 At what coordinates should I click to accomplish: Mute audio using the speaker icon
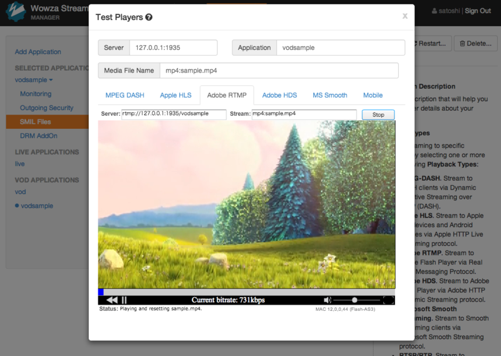click(x=327, y=300)
